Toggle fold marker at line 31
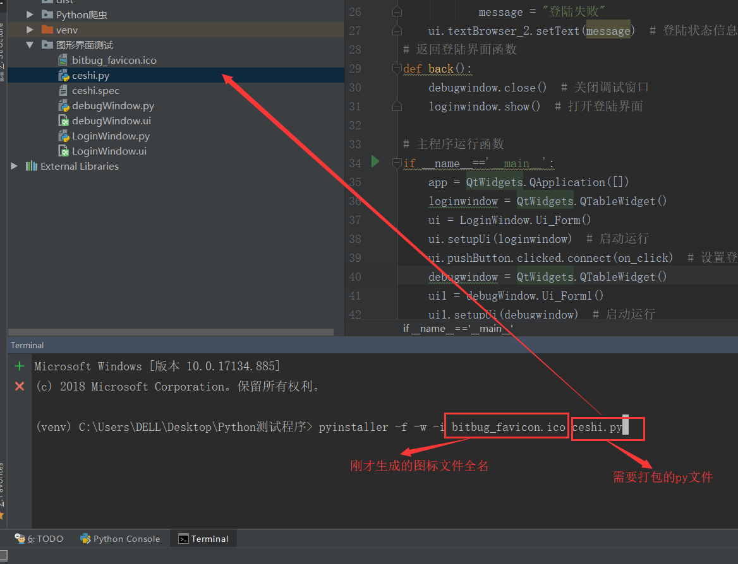Viewport: 738px width, 564px height. 397,106
